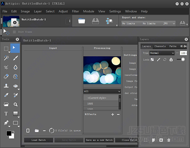
Task: Select the Magic Wand tool
Action: point(6,58)
